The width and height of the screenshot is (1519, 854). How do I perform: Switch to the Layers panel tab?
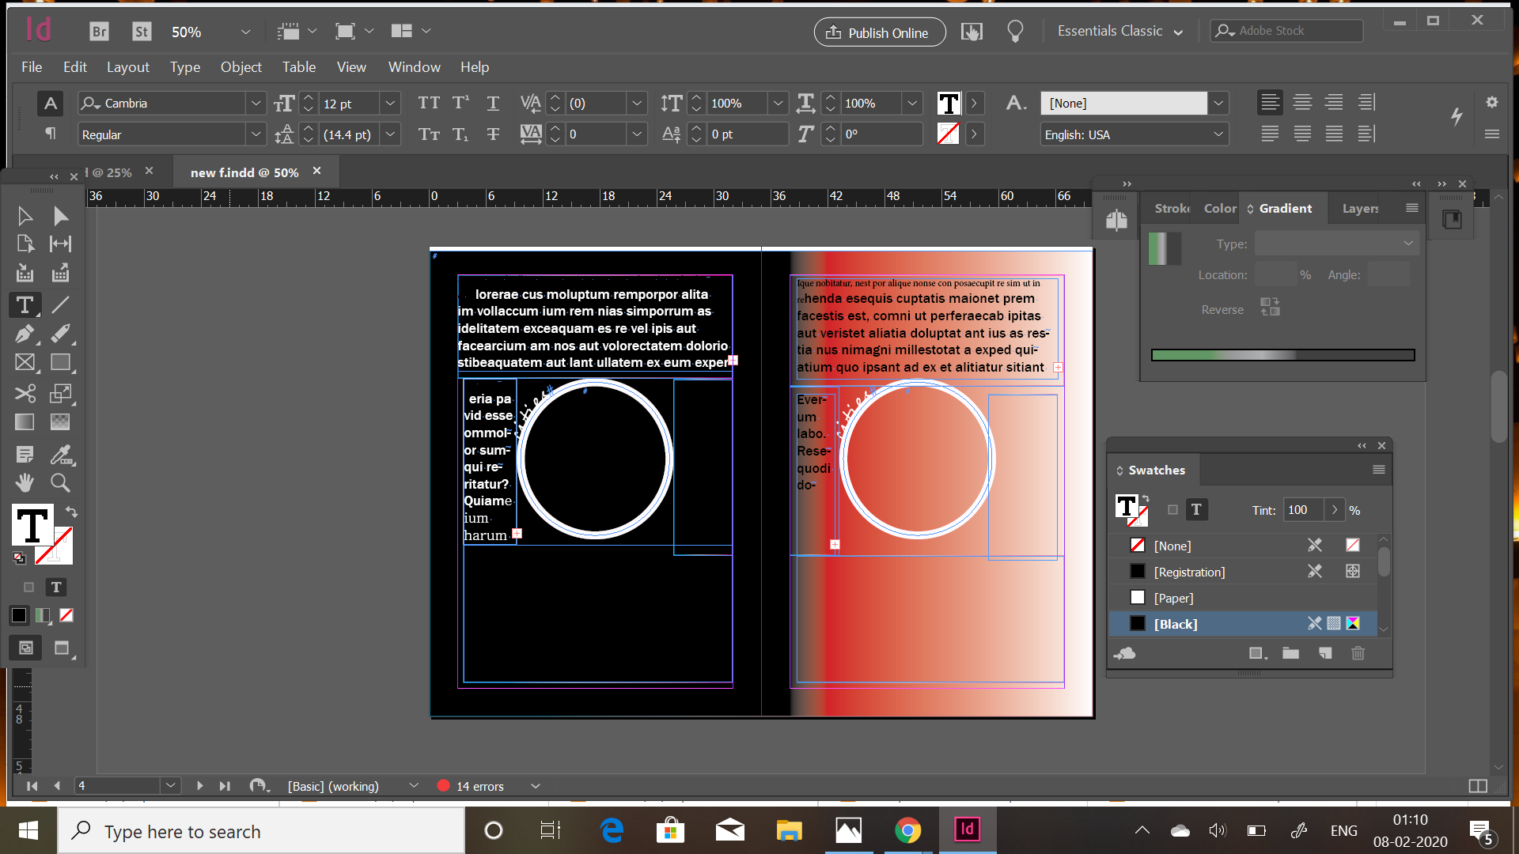pos(1360,209)
